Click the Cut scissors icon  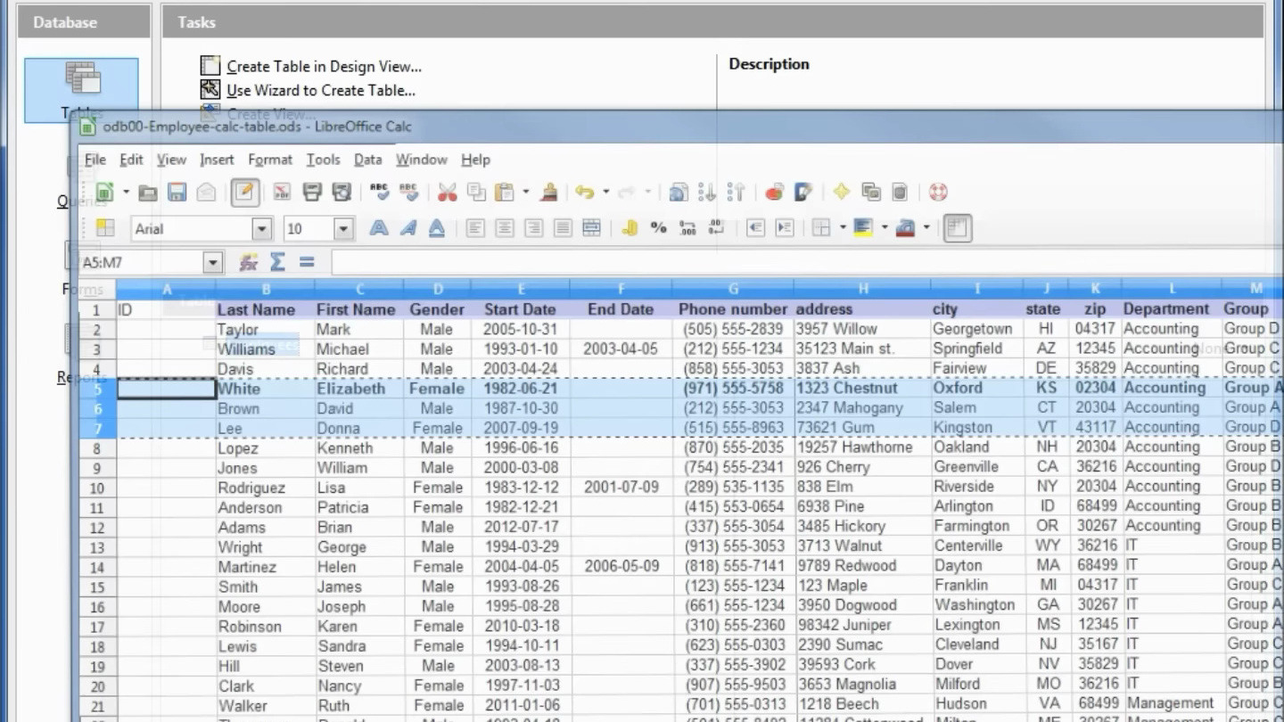point(447,192)
